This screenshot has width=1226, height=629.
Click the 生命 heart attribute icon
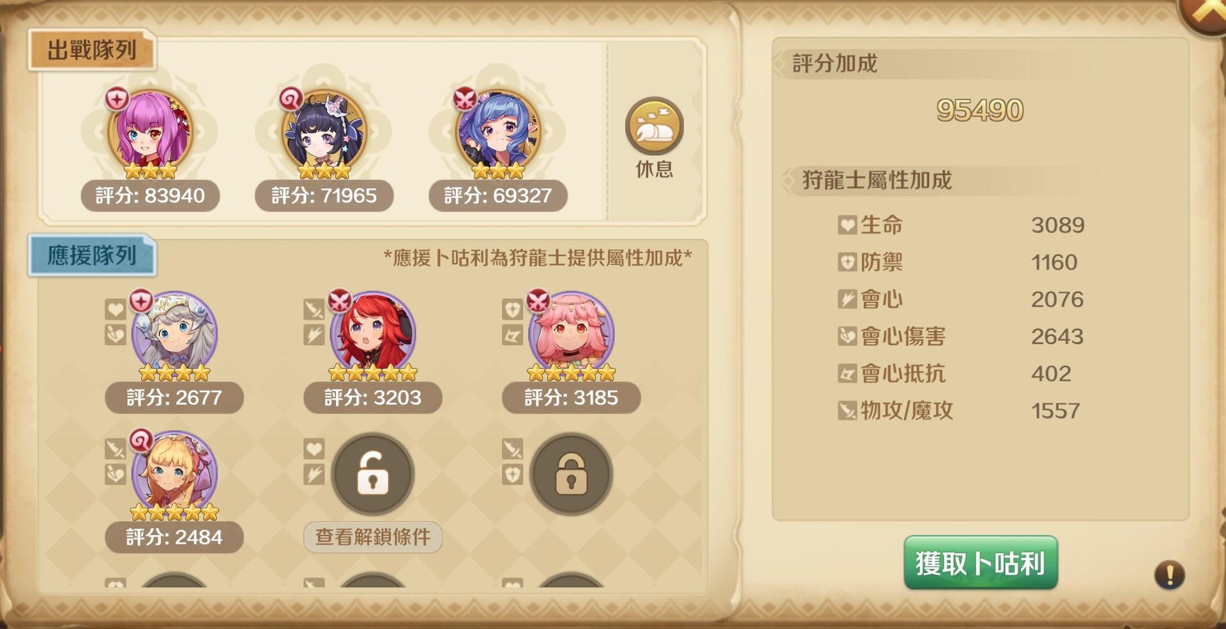pyautogui.click(x=847, y=225)
